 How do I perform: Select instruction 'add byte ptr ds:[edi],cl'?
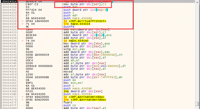point(85,32)
